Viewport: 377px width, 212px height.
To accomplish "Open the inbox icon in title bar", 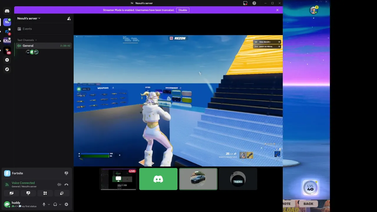I will coord(245,3).
